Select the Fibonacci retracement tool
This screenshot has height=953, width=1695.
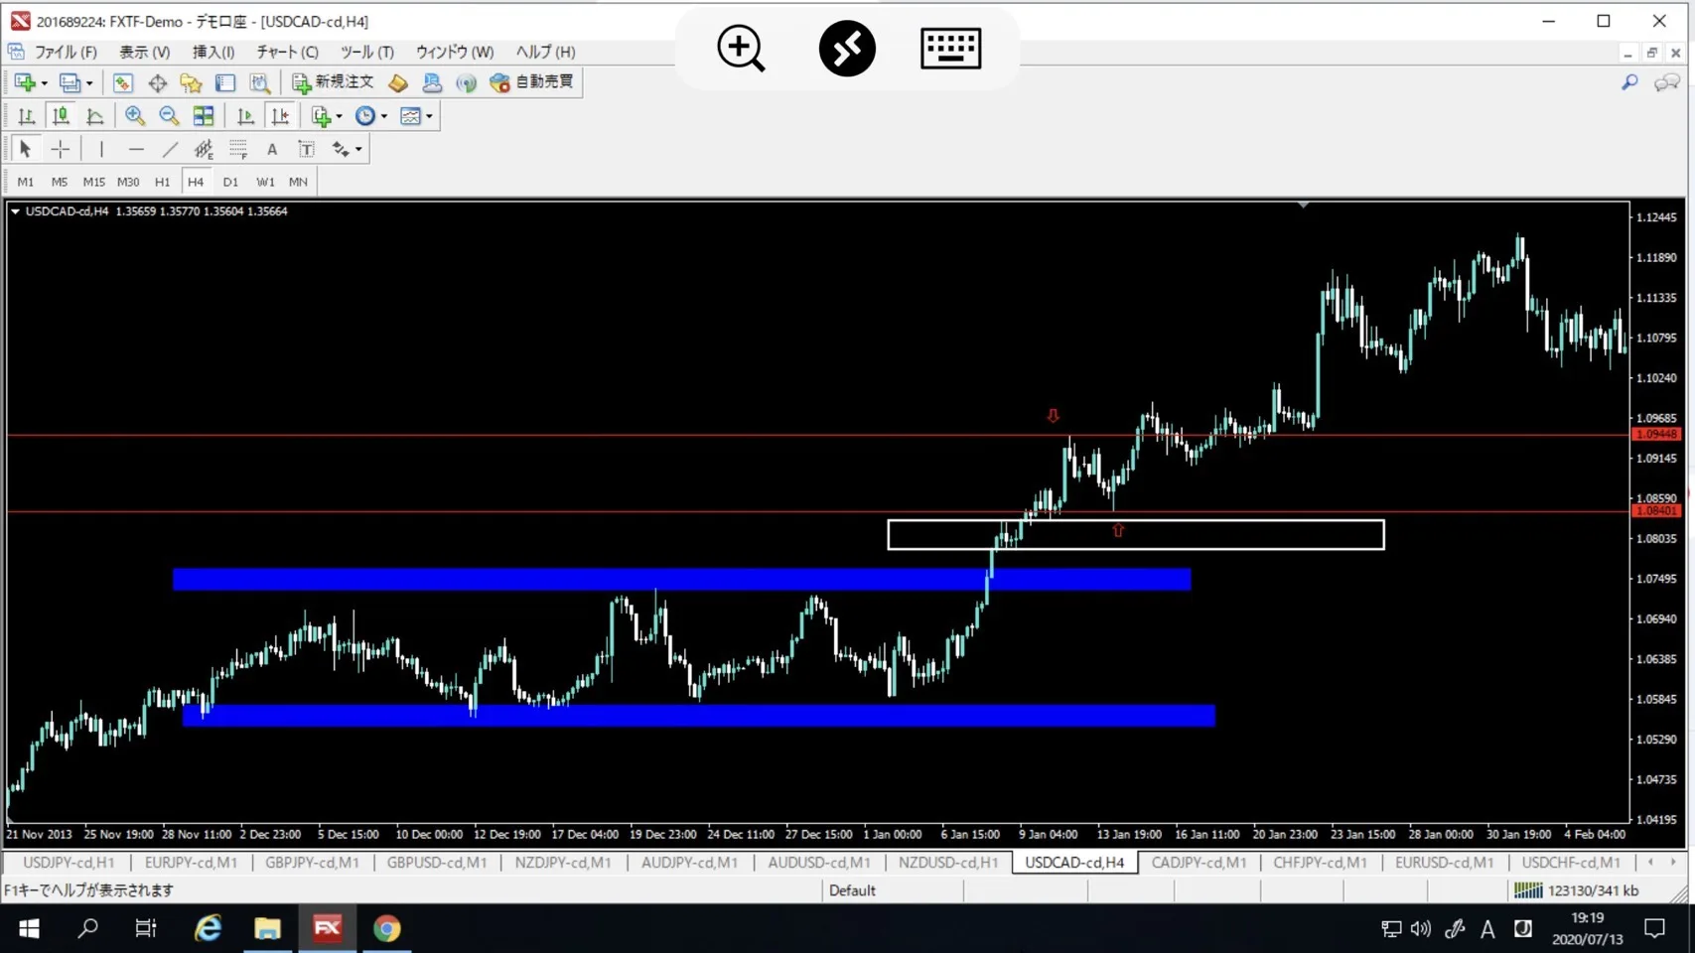click(238, 149)
